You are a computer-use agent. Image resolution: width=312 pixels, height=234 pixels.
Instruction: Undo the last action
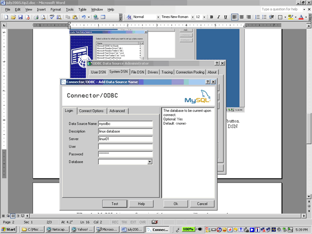pos(84,17)
